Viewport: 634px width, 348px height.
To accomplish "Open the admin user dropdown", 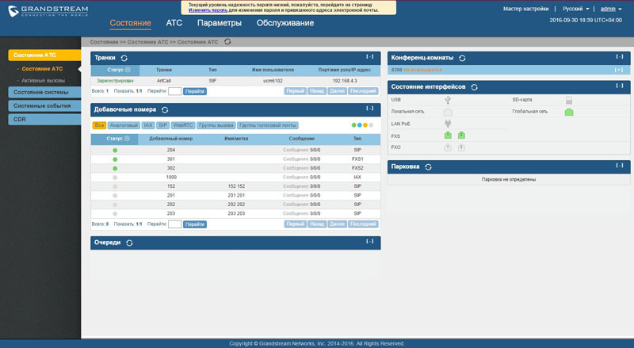I will [611, 9].
